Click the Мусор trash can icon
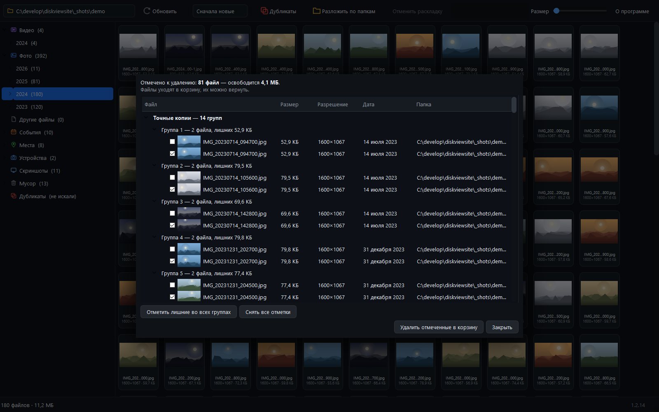 pyautogui.click(x=14, y=183)
